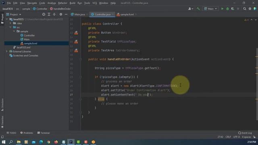Open the Event Log
Screen dimensions: 258x145
(x=245, y=133)
